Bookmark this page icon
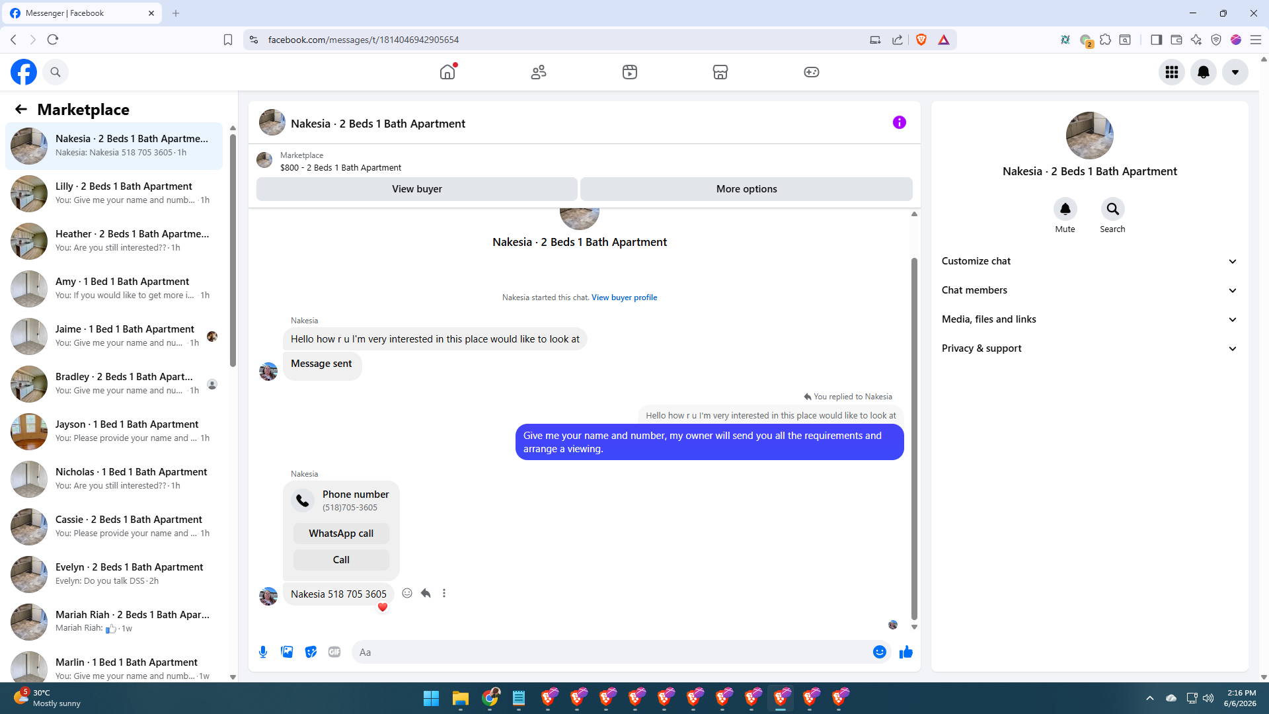 pos(228,40)
